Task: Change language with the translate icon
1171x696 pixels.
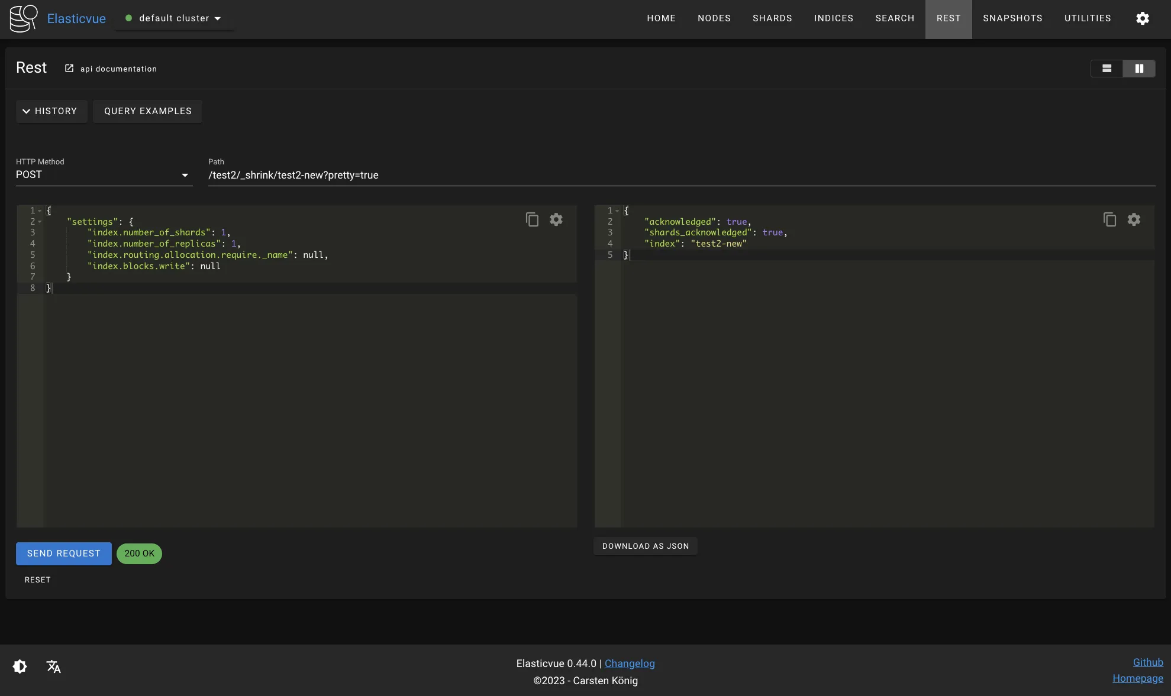Action: click(54, 666)
